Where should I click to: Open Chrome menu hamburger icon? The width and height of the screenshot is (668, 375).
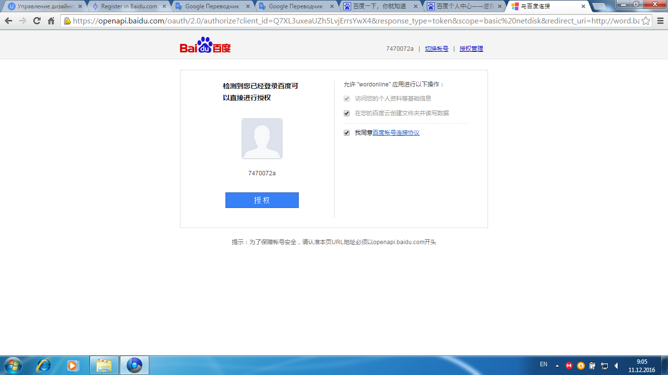click(x=660, y=21)
